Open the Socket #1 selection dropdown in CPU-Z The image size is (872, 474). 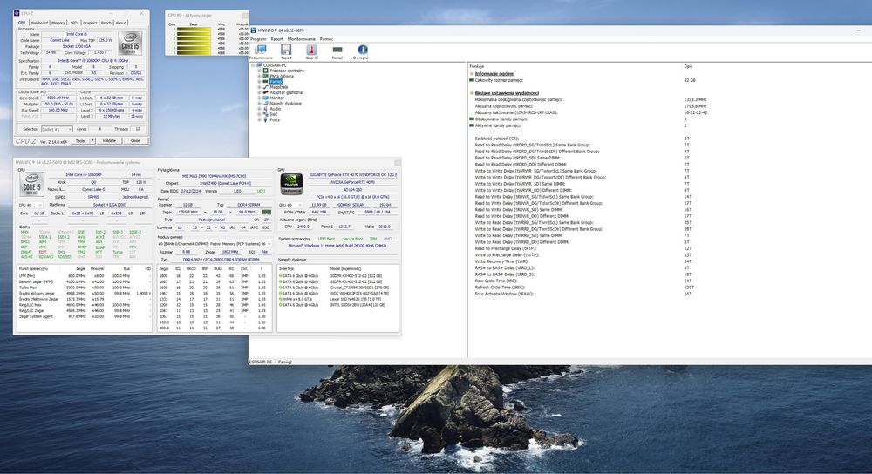(x=57, y=129)
